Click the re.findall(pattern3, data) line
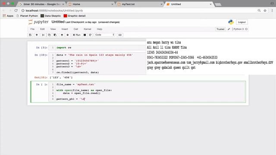 coord(78,72)
